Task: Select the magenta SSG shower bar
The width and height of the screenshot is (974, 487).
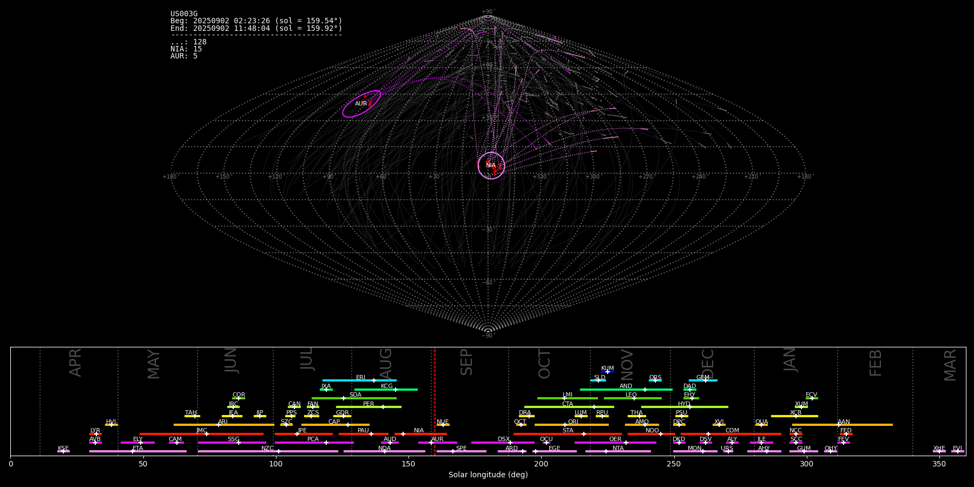Action: (x=232, y=442)
